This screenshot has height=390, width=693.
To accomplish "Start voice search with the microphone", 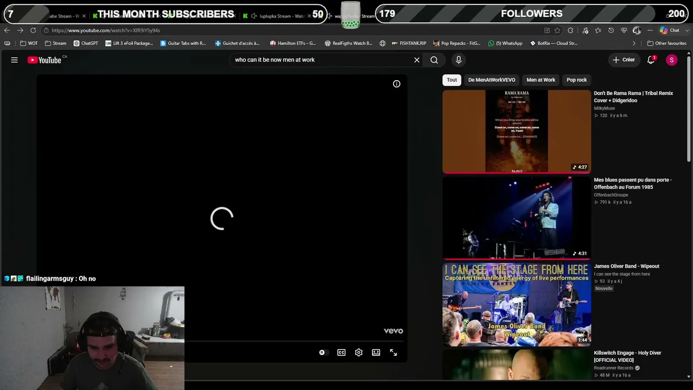I will [459, 60].
